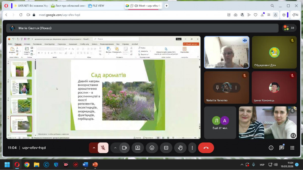Leave the call with red button
Image resolution: width=303 pixels, height=170 pixels.
pyautogui.click(x=206, y=148)
